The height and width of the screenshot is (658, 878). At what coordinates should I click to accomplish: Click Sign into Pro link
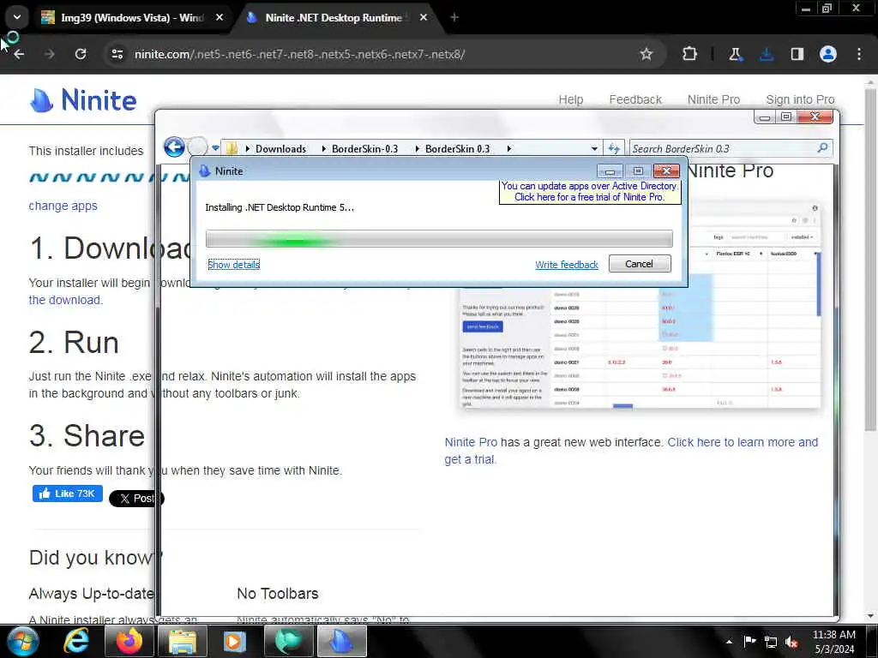pos(800,99)
